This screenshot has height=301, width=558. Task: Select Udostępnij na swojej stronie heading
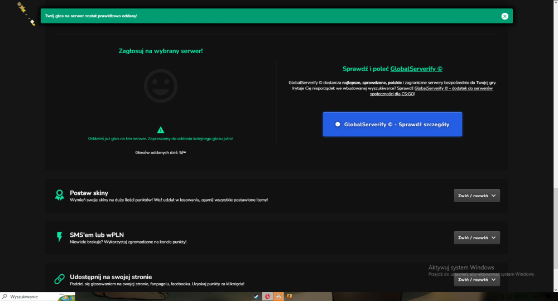coord(110,277)
